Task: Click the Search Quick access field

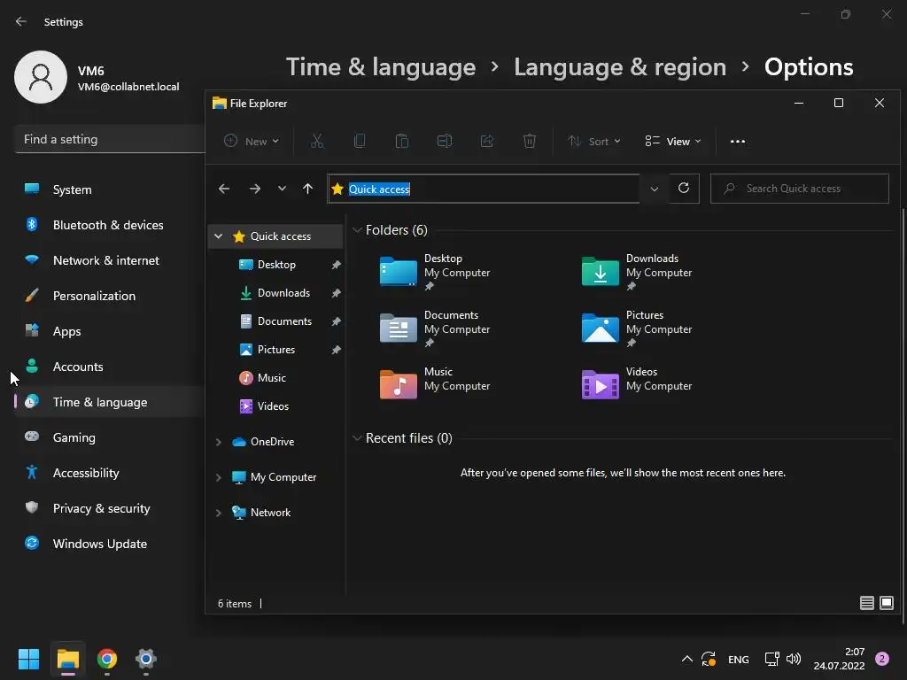Action: 800,189
